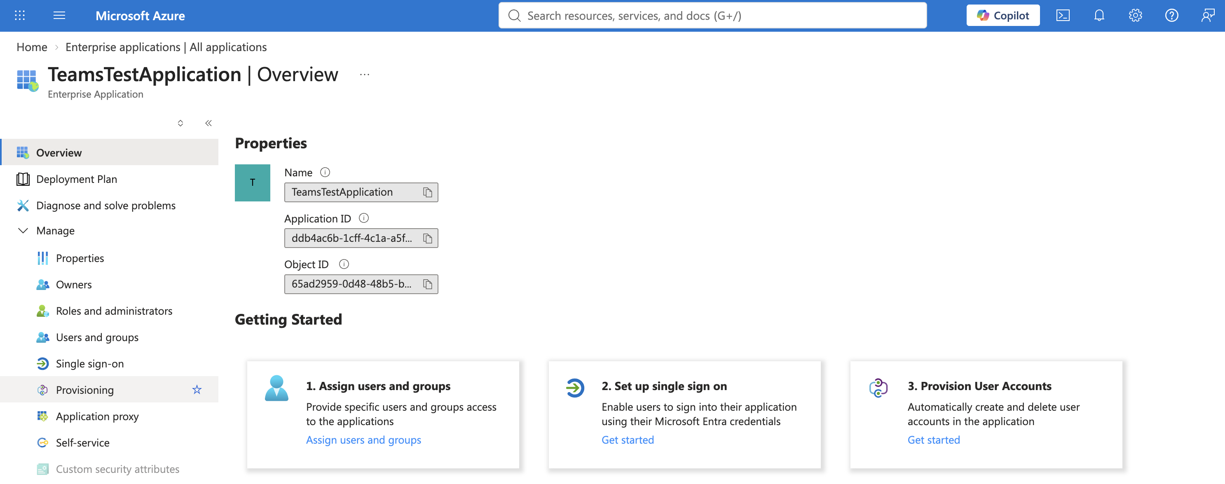Show info tooltip for Application ID

pyautogui.click(x=364, y=218)
